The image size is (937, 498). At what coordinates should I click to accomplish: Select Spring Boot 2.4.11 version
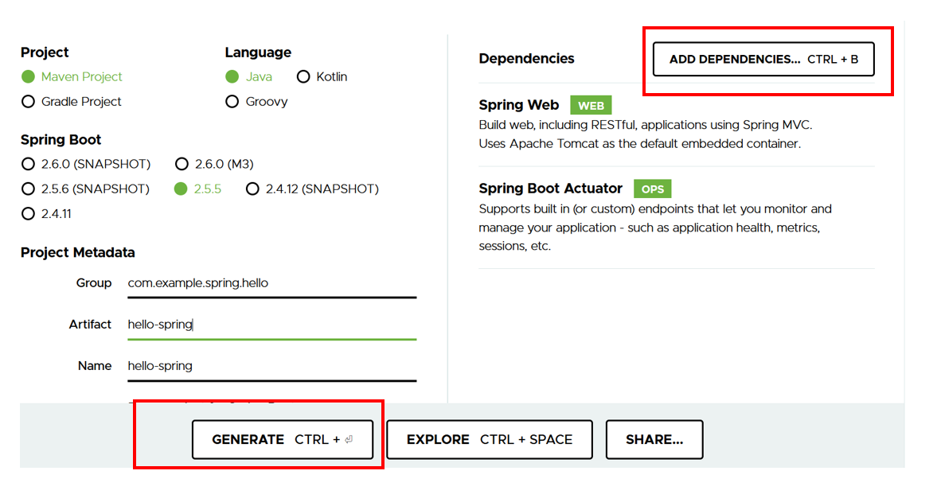pyautogui.click(x=28, y=214)
